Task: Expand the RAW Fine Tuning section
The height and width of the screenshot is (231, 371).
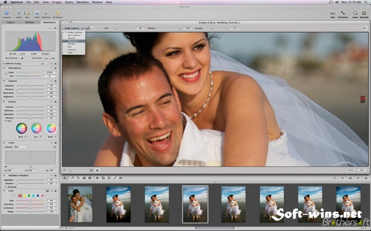Action: pos(4,63)
